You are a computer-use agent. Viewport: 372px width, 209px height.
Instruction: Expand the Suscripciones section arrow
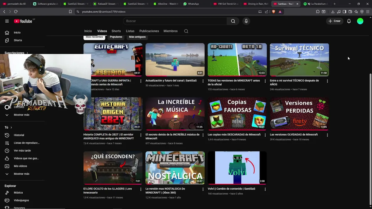pyautogui.click(x=27, y=53)
